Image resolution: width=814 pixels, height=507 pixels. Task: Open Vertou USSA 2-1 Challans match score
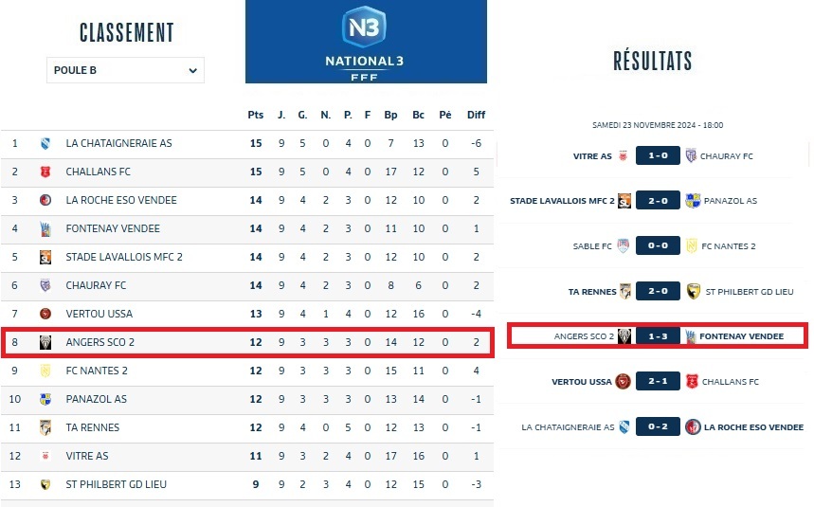click(658, 382)
